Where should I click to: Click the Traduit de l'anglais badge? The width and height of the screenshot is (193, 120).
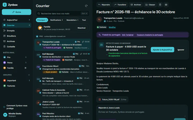click(52, 60)
